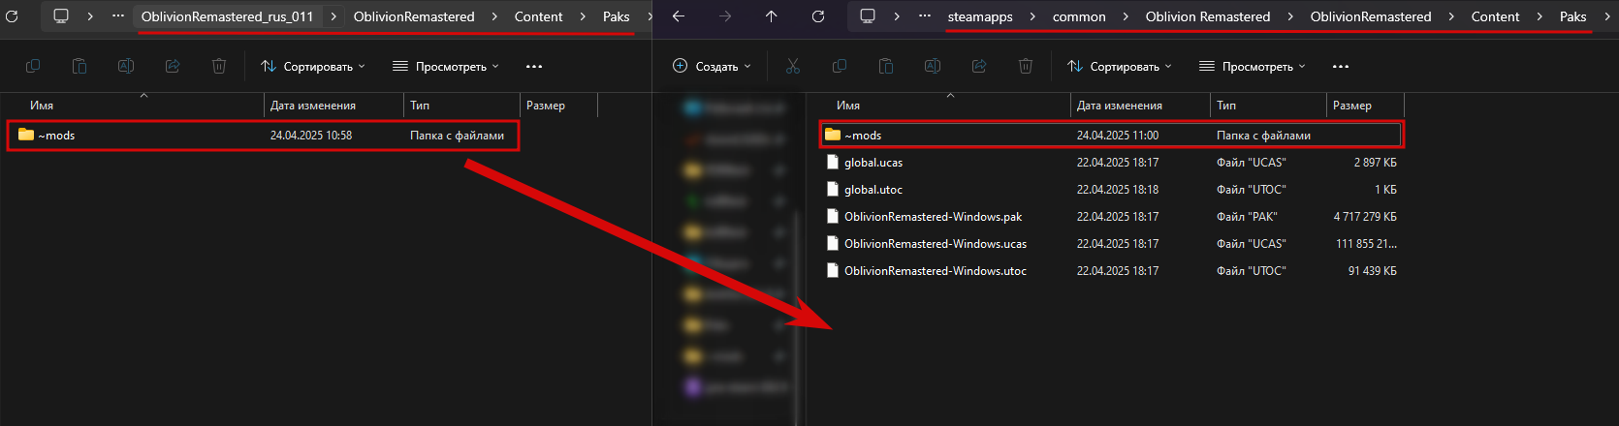The height and width of the screenshot is (426, 1619).
Task: Go back in the right Explorer window
Action: tap(679, 16)
